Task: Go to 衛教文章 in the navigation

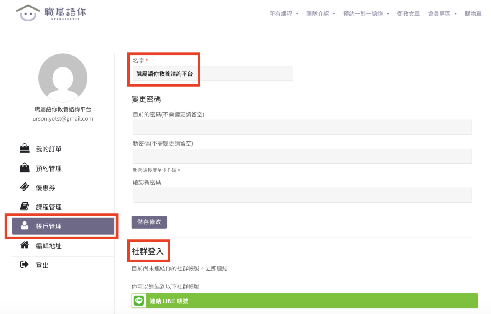Action: [x=408, y=14]
